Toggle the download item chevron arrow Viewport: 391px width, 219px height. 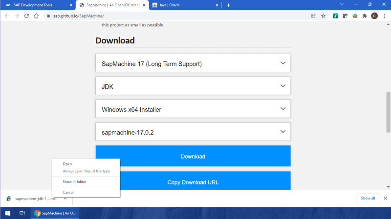coord(65,199)
